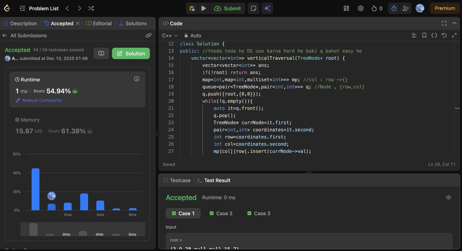Click the green Solution button
The height and width of the screenshot is (251, 462).
pos(131,54)
